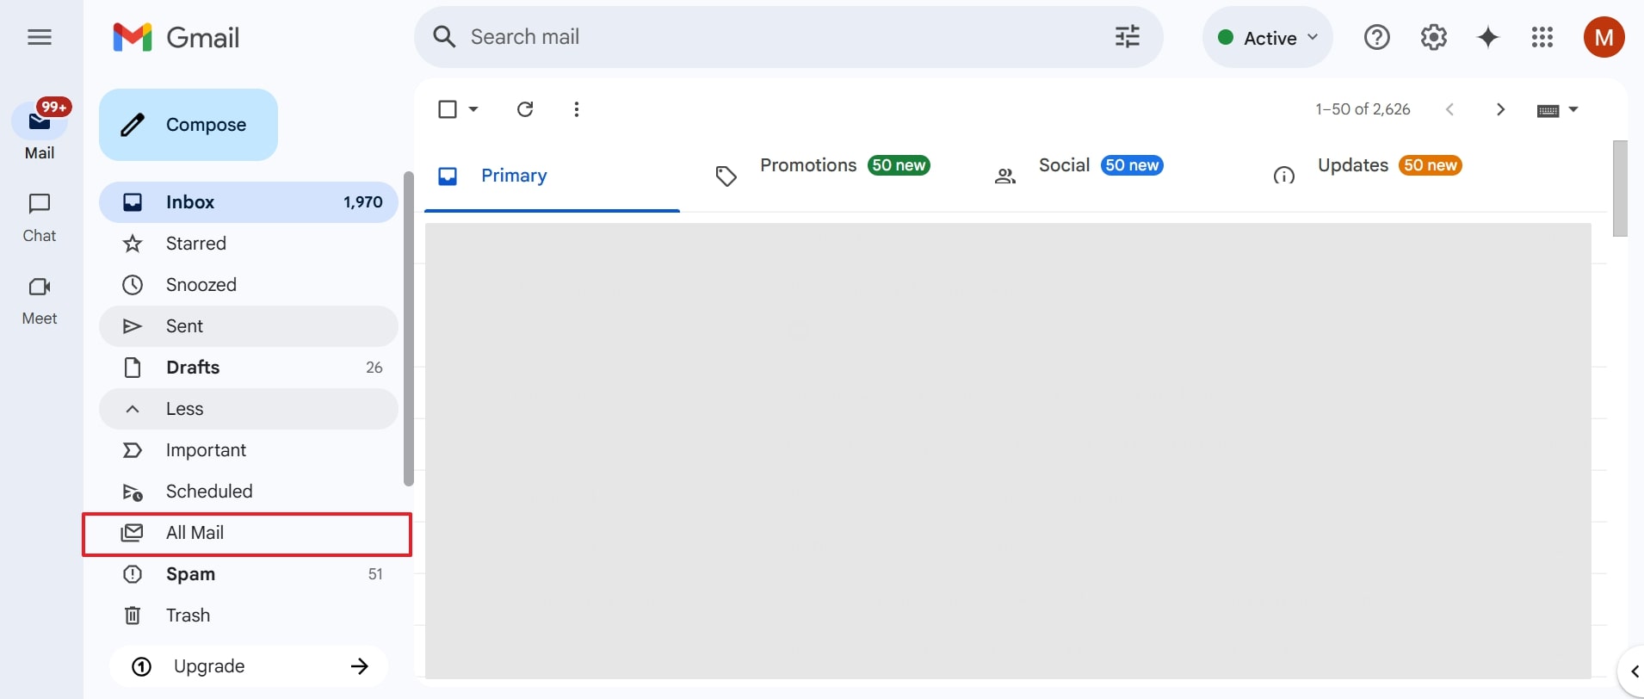Open the select checkbox dropdown arrow
Screen dimensions: 1644x699
[x=473, y=109]
